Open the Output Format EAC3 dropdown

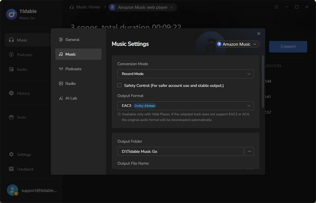(185, 105)
